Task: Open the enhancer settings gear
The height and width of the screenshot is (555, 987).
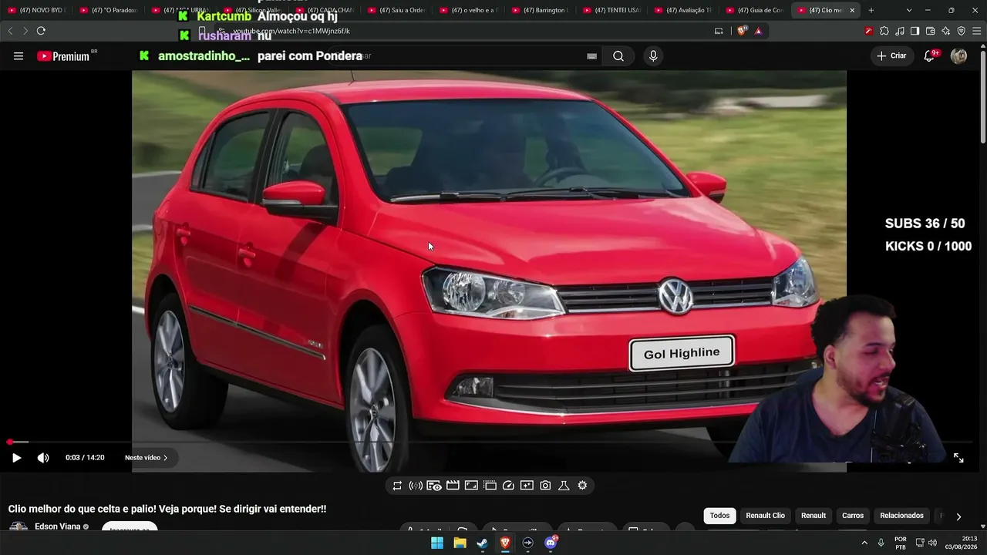Action: point(582,486)
